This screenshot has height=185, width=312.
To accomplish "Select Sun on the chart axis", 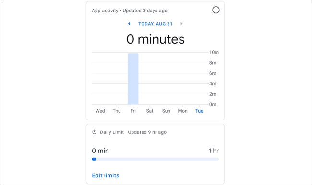I will [166, 111].
